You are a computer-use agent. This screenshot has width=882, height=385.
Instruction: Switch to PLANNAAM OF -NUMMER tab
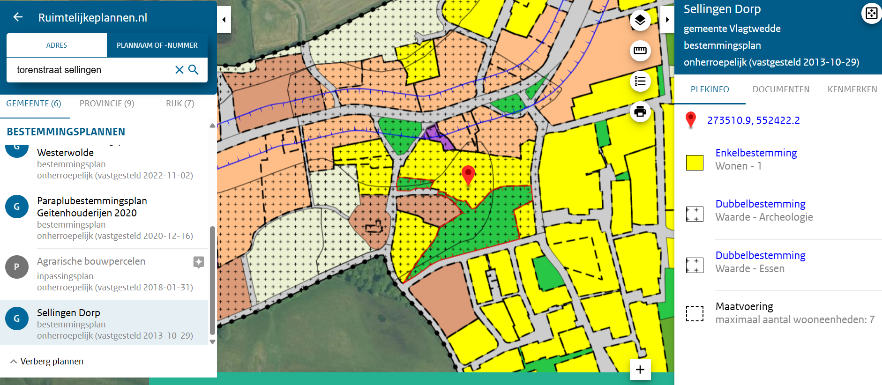[157, 45]
